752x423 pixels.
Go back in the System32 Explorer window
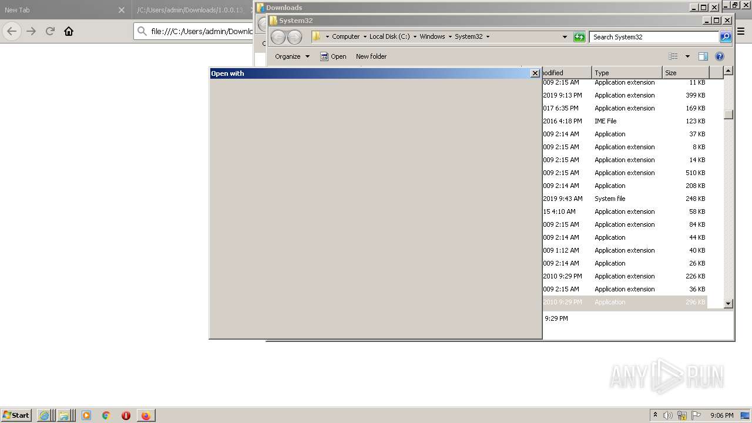278,37
